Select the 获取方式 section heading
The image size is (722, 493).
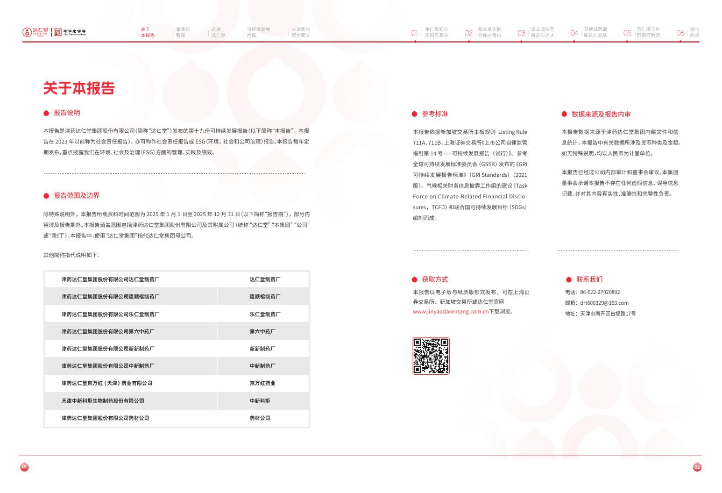click(x=435, y=280)
